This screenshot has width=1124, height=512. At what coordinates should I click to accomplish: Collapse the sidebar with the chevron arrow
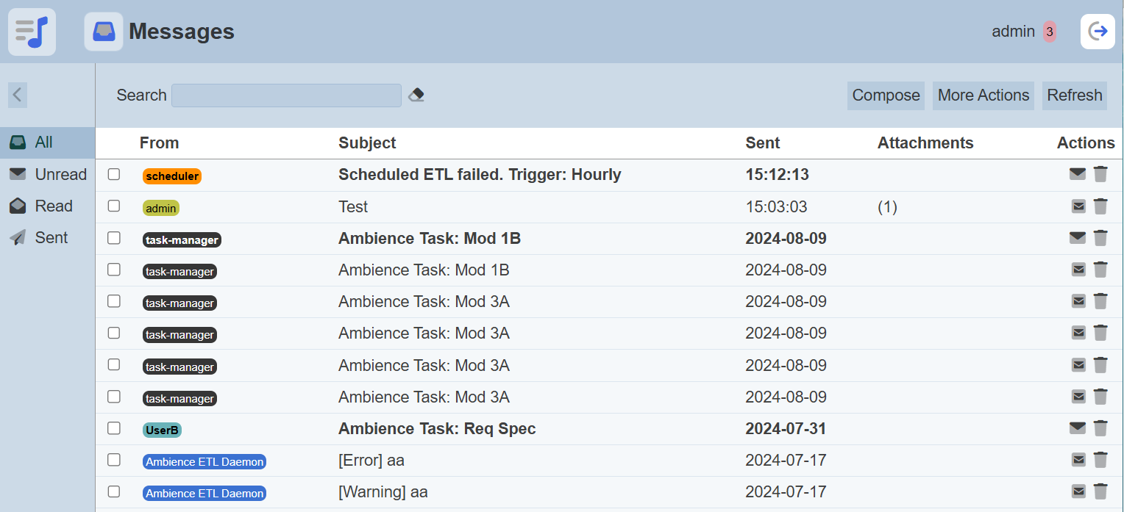click(x=18, y=95)
